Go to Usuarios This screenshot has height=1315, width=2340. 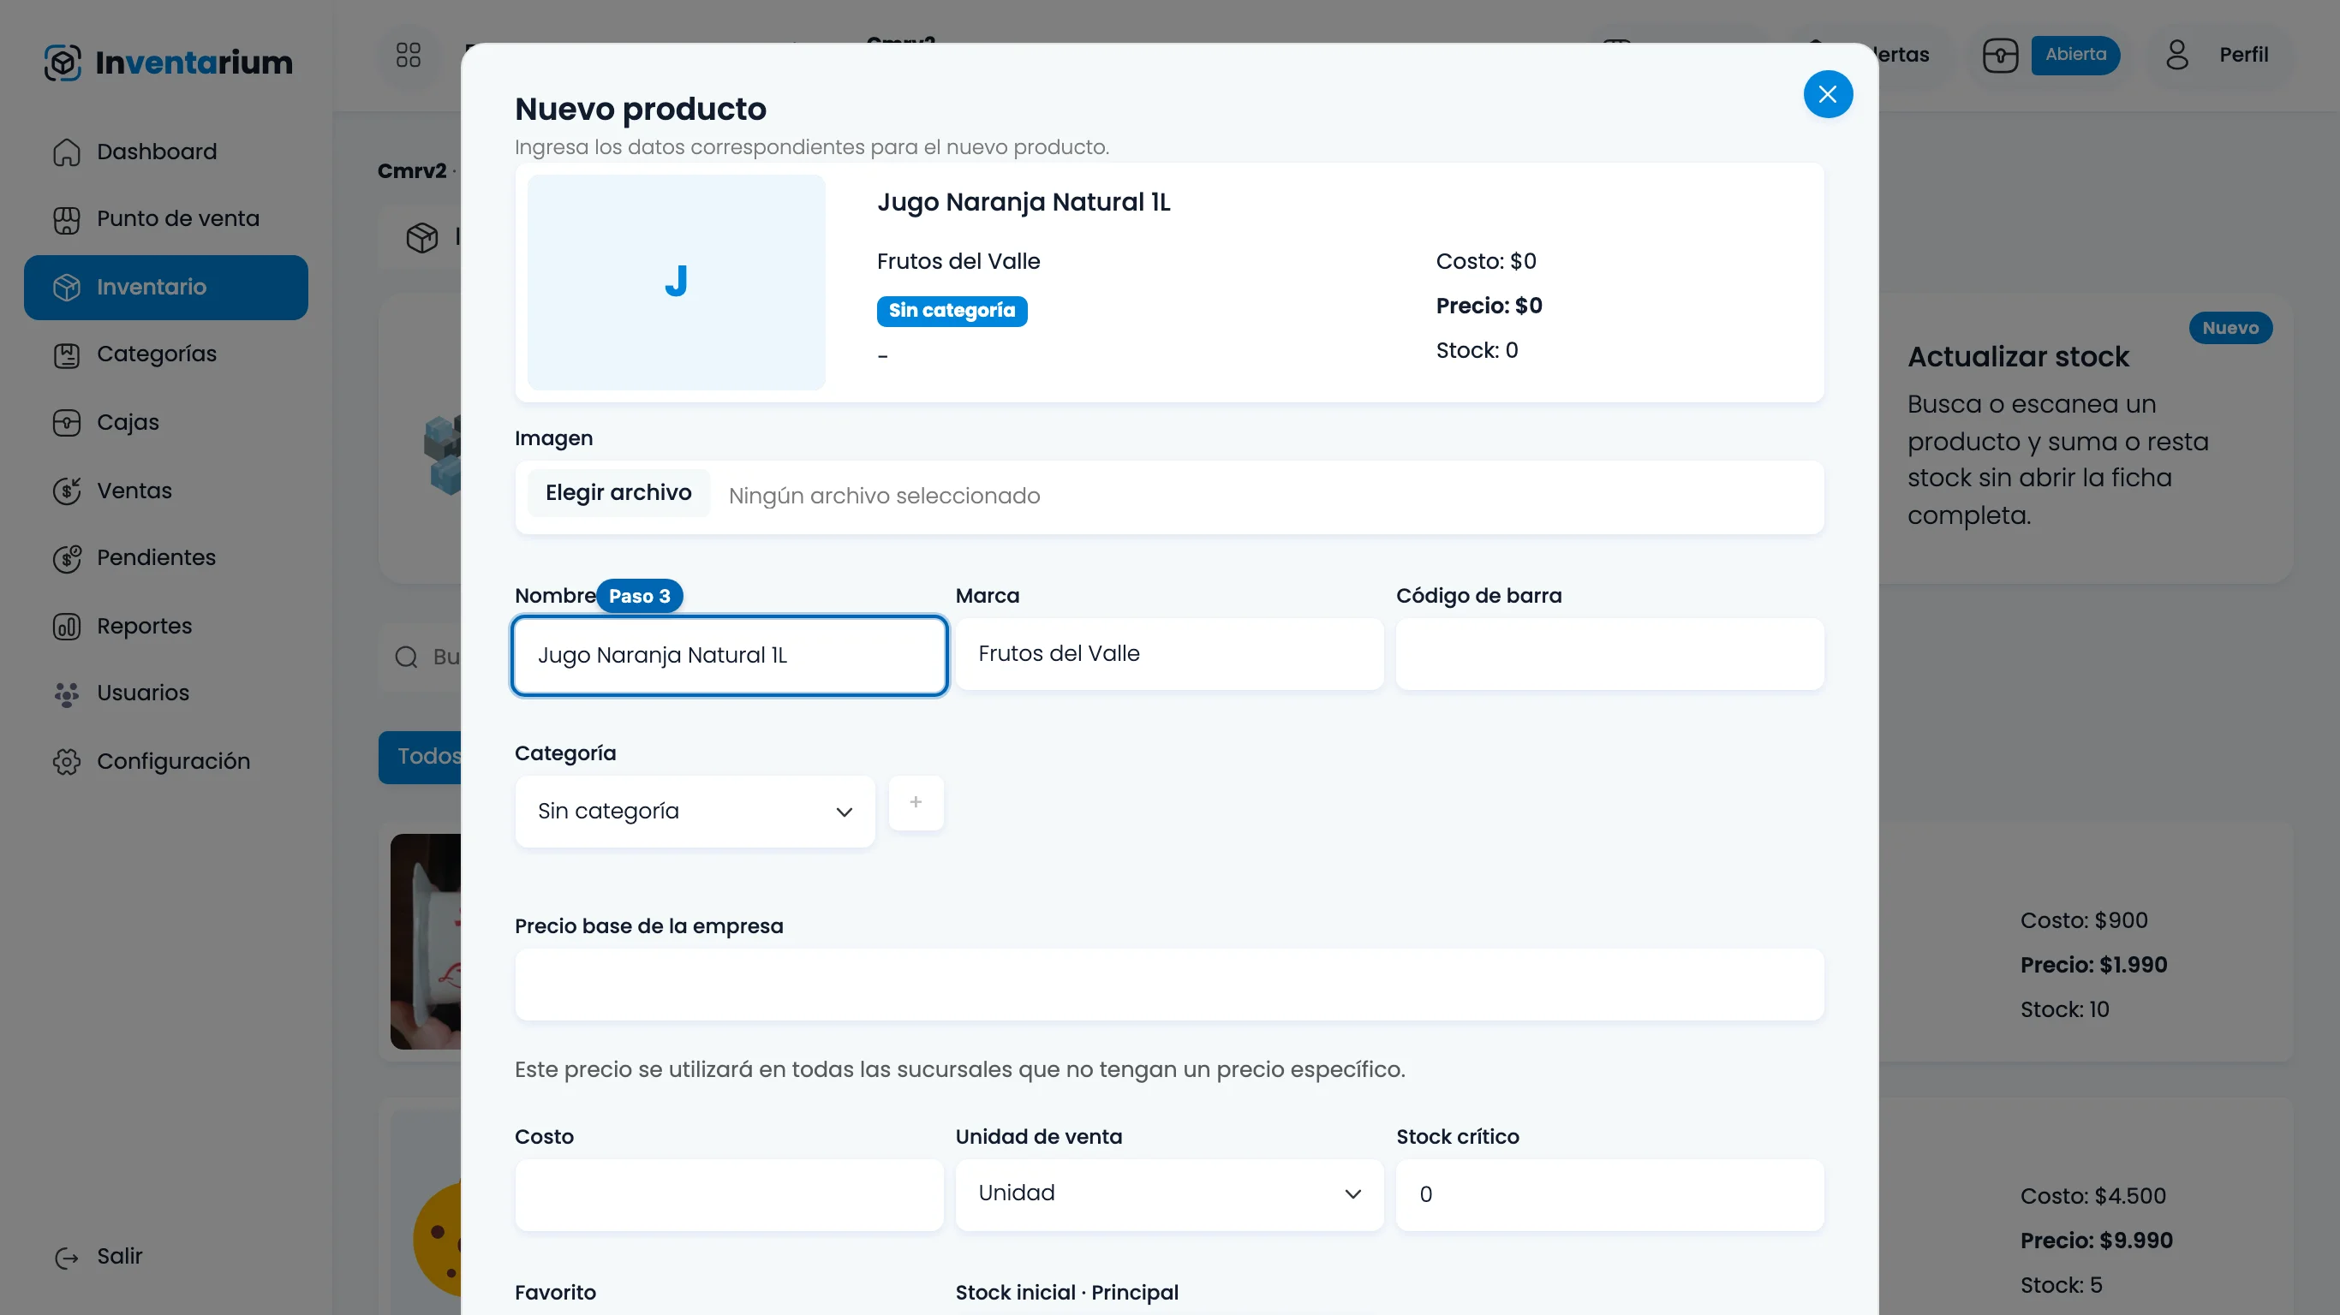[166, 693]
